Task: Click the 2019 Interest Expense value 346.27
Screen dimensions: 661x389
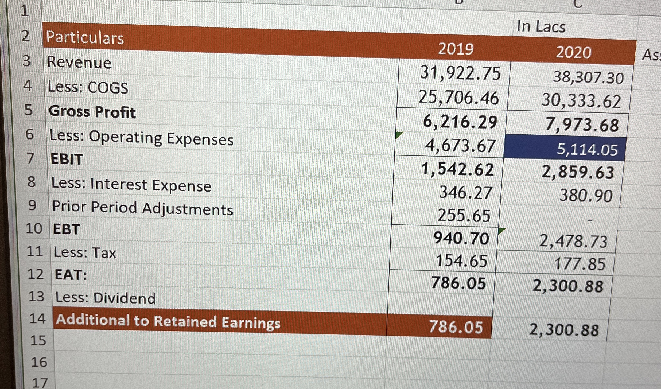Action: (x=465, y=192)
